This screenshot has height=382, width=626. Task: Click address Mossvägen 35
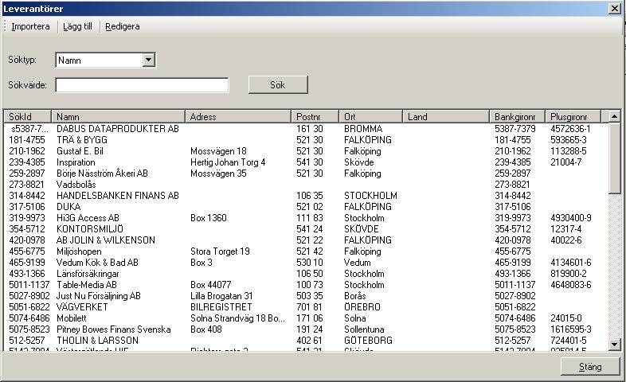tap(218, 173)
